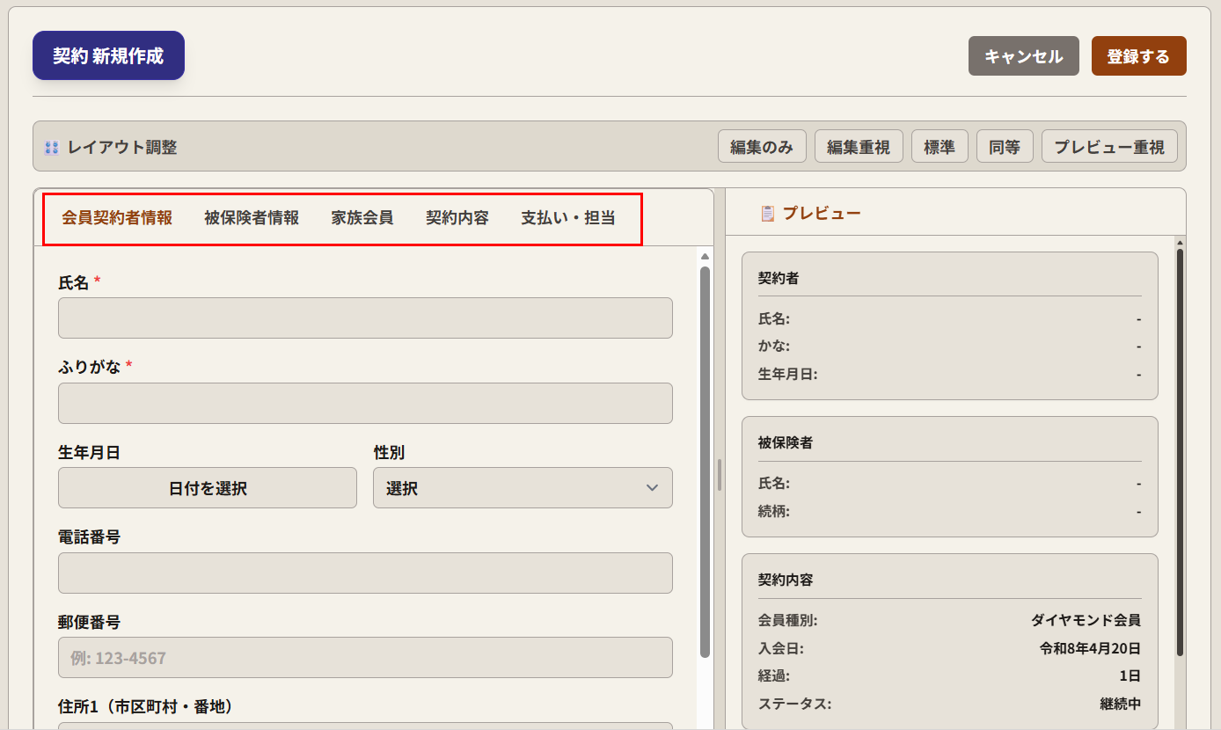Click the キャンセル button
The image size is (1221, 730).
[x=1023, y=56]
